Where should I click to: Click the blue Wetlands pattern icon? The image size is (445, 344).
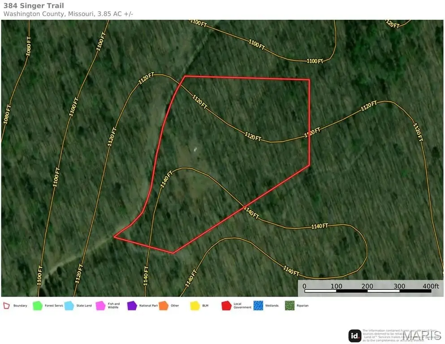(258, 305)
